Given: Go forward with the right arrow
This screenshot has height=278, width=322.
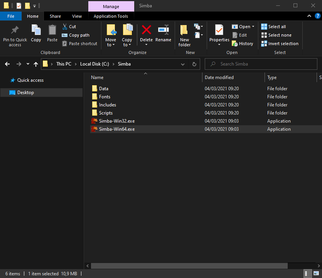Looking at the screenshot, I should (x=19, y=64).
